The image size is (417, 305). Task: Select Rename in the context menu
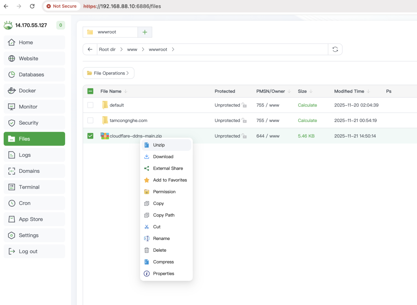[161, 238]
